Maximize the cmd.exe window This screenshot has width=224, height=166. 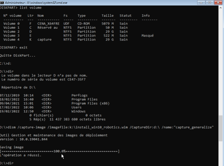[209, 3]
